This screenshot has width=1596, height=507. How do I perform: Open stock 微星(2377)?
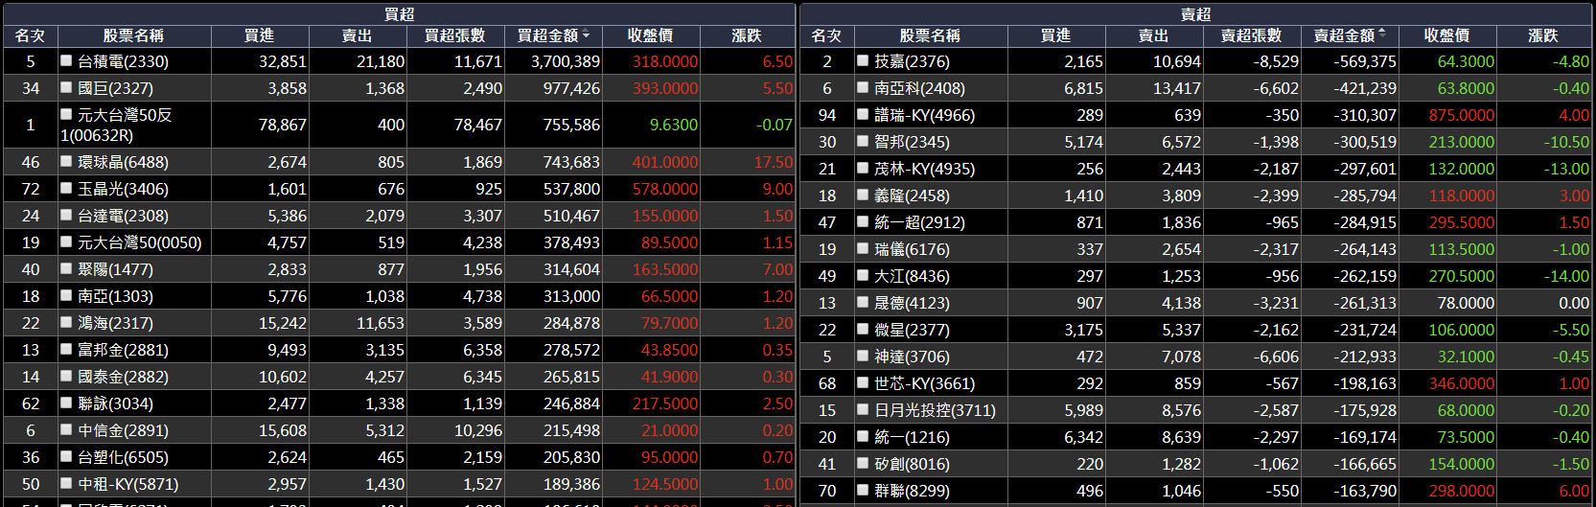tap(912, 330)
